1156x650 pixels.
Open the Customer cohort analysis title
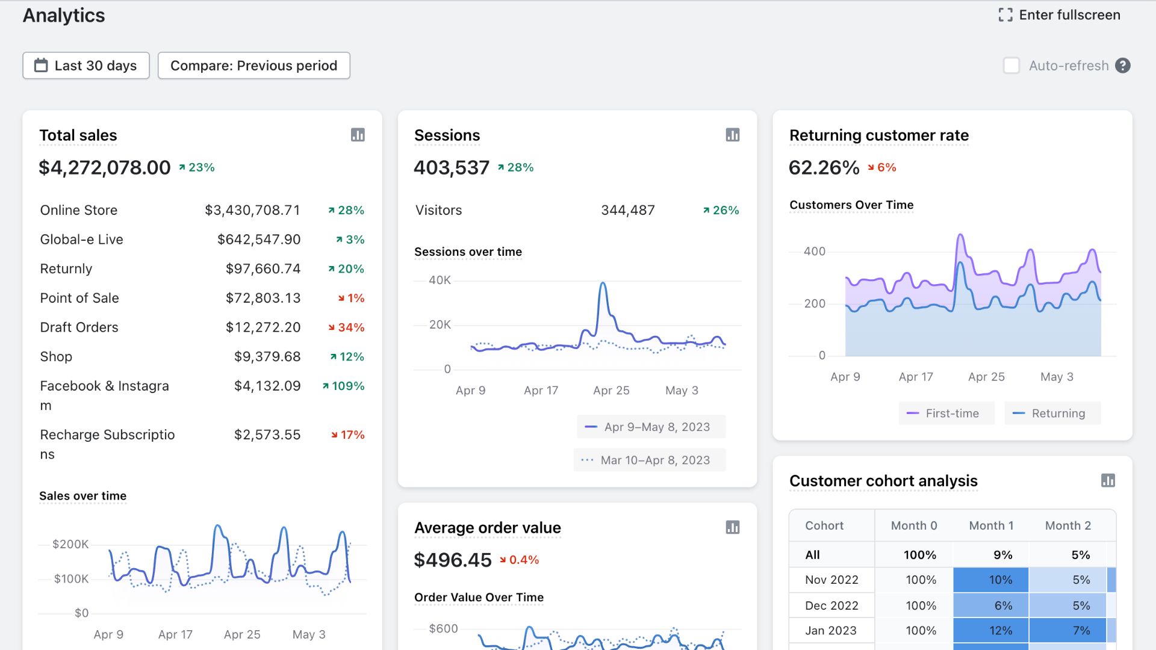(x=883, y=481)
